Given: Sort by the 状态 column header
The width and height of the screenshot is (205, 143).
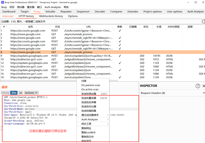Looking at the screenshot, I should click(x=146, y=27).
